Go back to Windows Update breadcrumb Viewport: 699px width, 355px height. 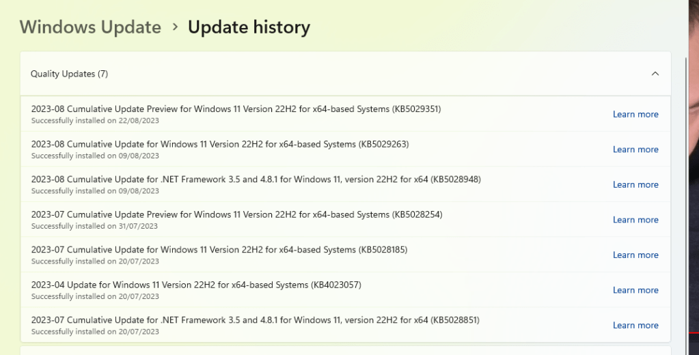tap(90, 27)
